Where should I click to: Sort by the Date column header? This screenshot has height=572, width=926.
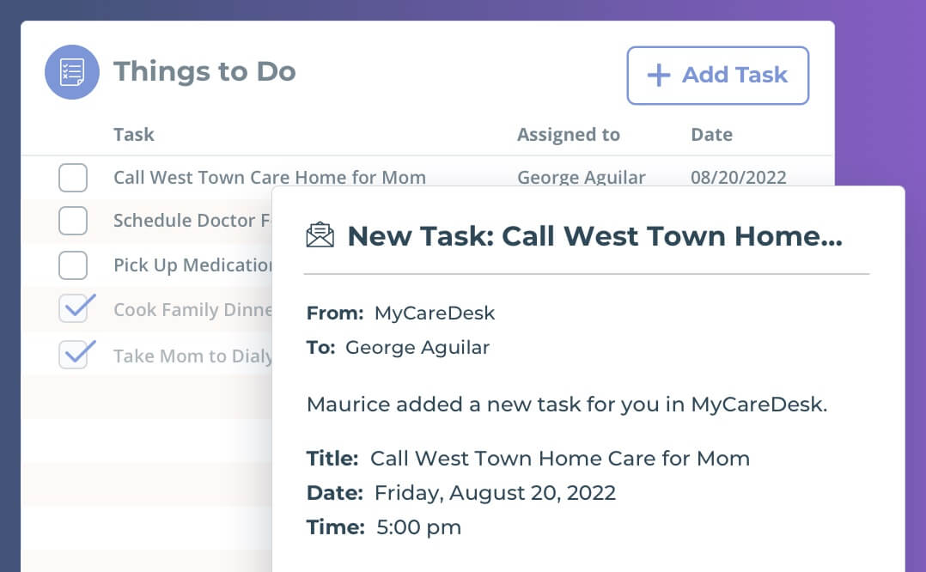click(x=711, y=134)
